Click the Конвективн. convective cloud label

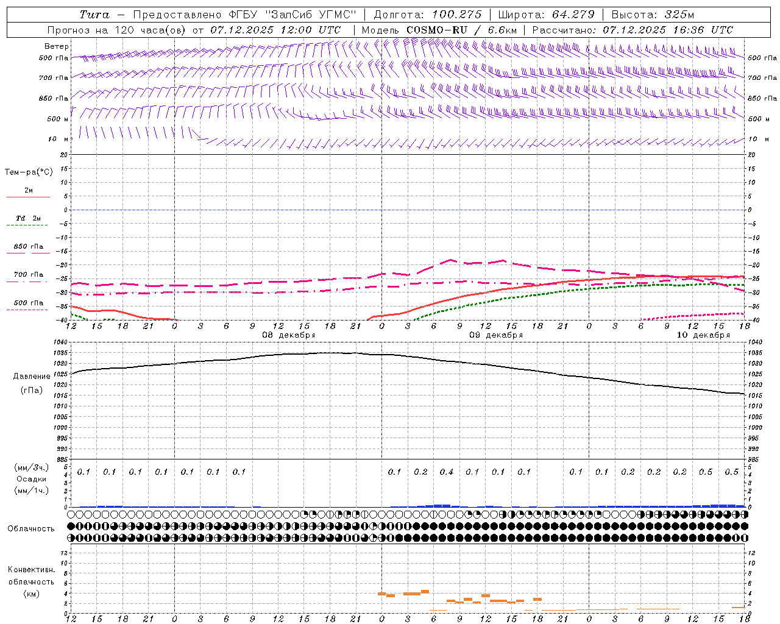(31, 570)
